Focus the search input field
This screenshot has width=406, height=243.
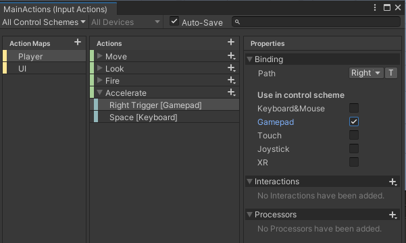(x=316, y=22)
